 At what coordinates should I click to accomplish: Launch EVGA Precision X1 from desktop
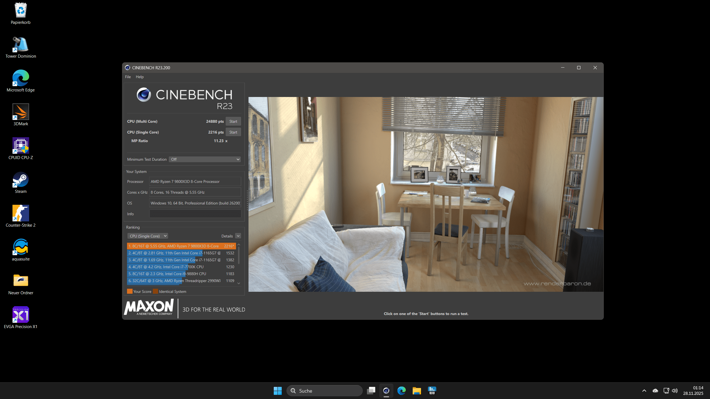pos(21,315)
